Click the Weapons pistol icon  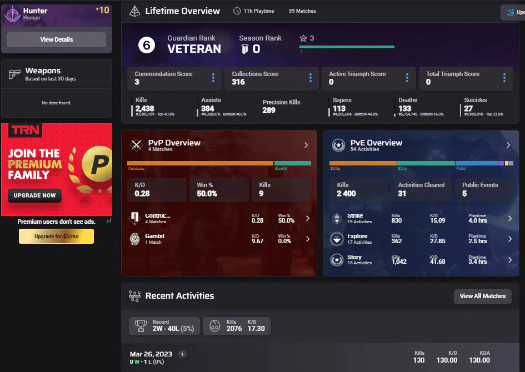point(15,74)
